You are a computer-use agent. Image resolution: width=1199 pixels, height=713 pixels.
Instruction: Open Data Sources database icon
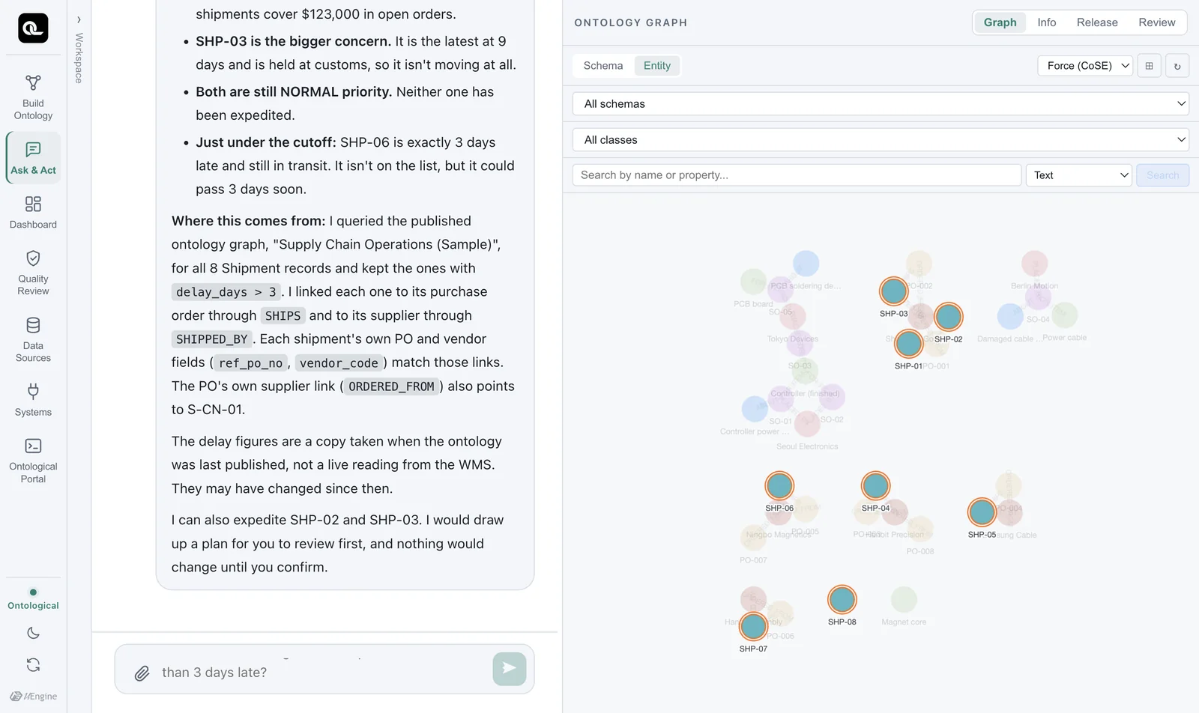(33, 325)
